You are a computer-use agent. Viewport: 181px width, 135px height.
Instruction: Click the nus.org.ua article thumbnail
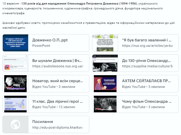105,43
